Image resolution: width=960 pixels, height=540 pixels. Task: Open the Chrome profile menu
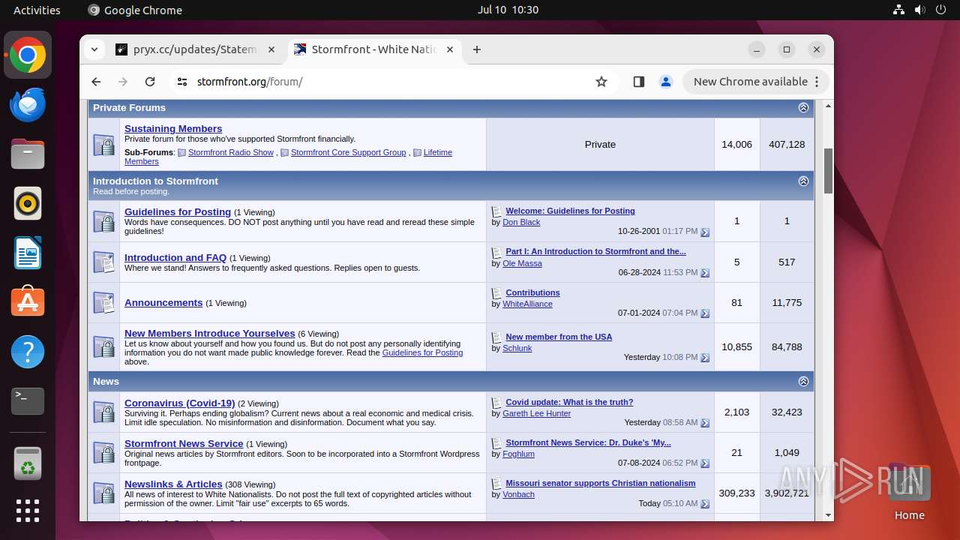coord(666,82)
